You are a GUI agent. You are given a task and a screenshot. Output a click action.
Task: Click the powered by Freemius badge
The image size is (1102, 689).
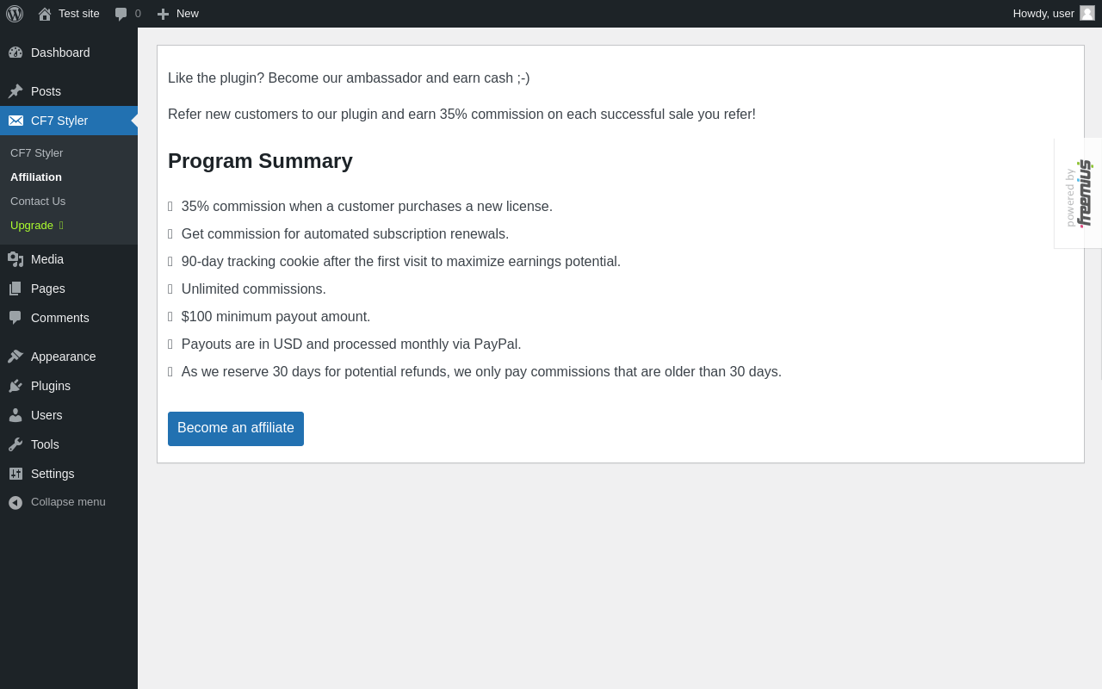coord(1078,193)
